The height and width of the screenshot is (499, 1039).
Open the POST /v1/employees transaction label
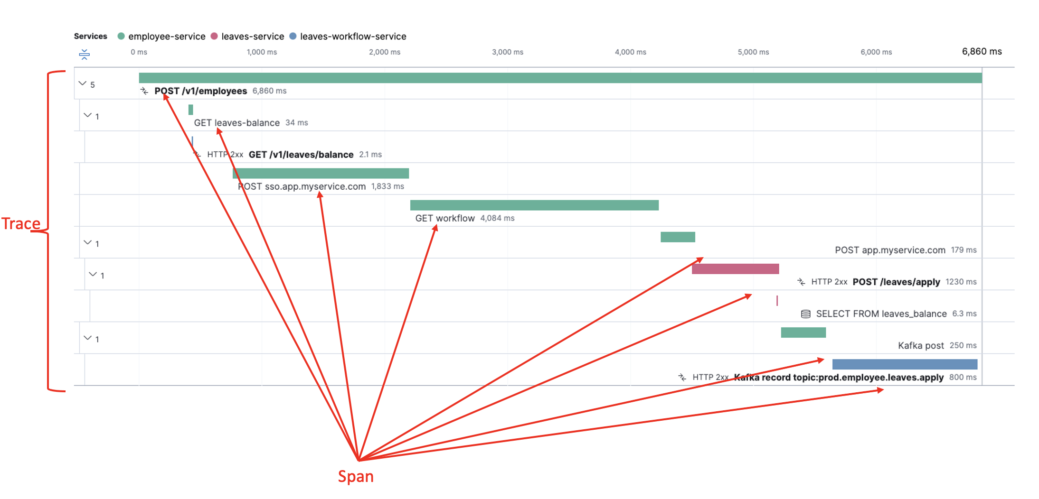click(x=200, y=91)
